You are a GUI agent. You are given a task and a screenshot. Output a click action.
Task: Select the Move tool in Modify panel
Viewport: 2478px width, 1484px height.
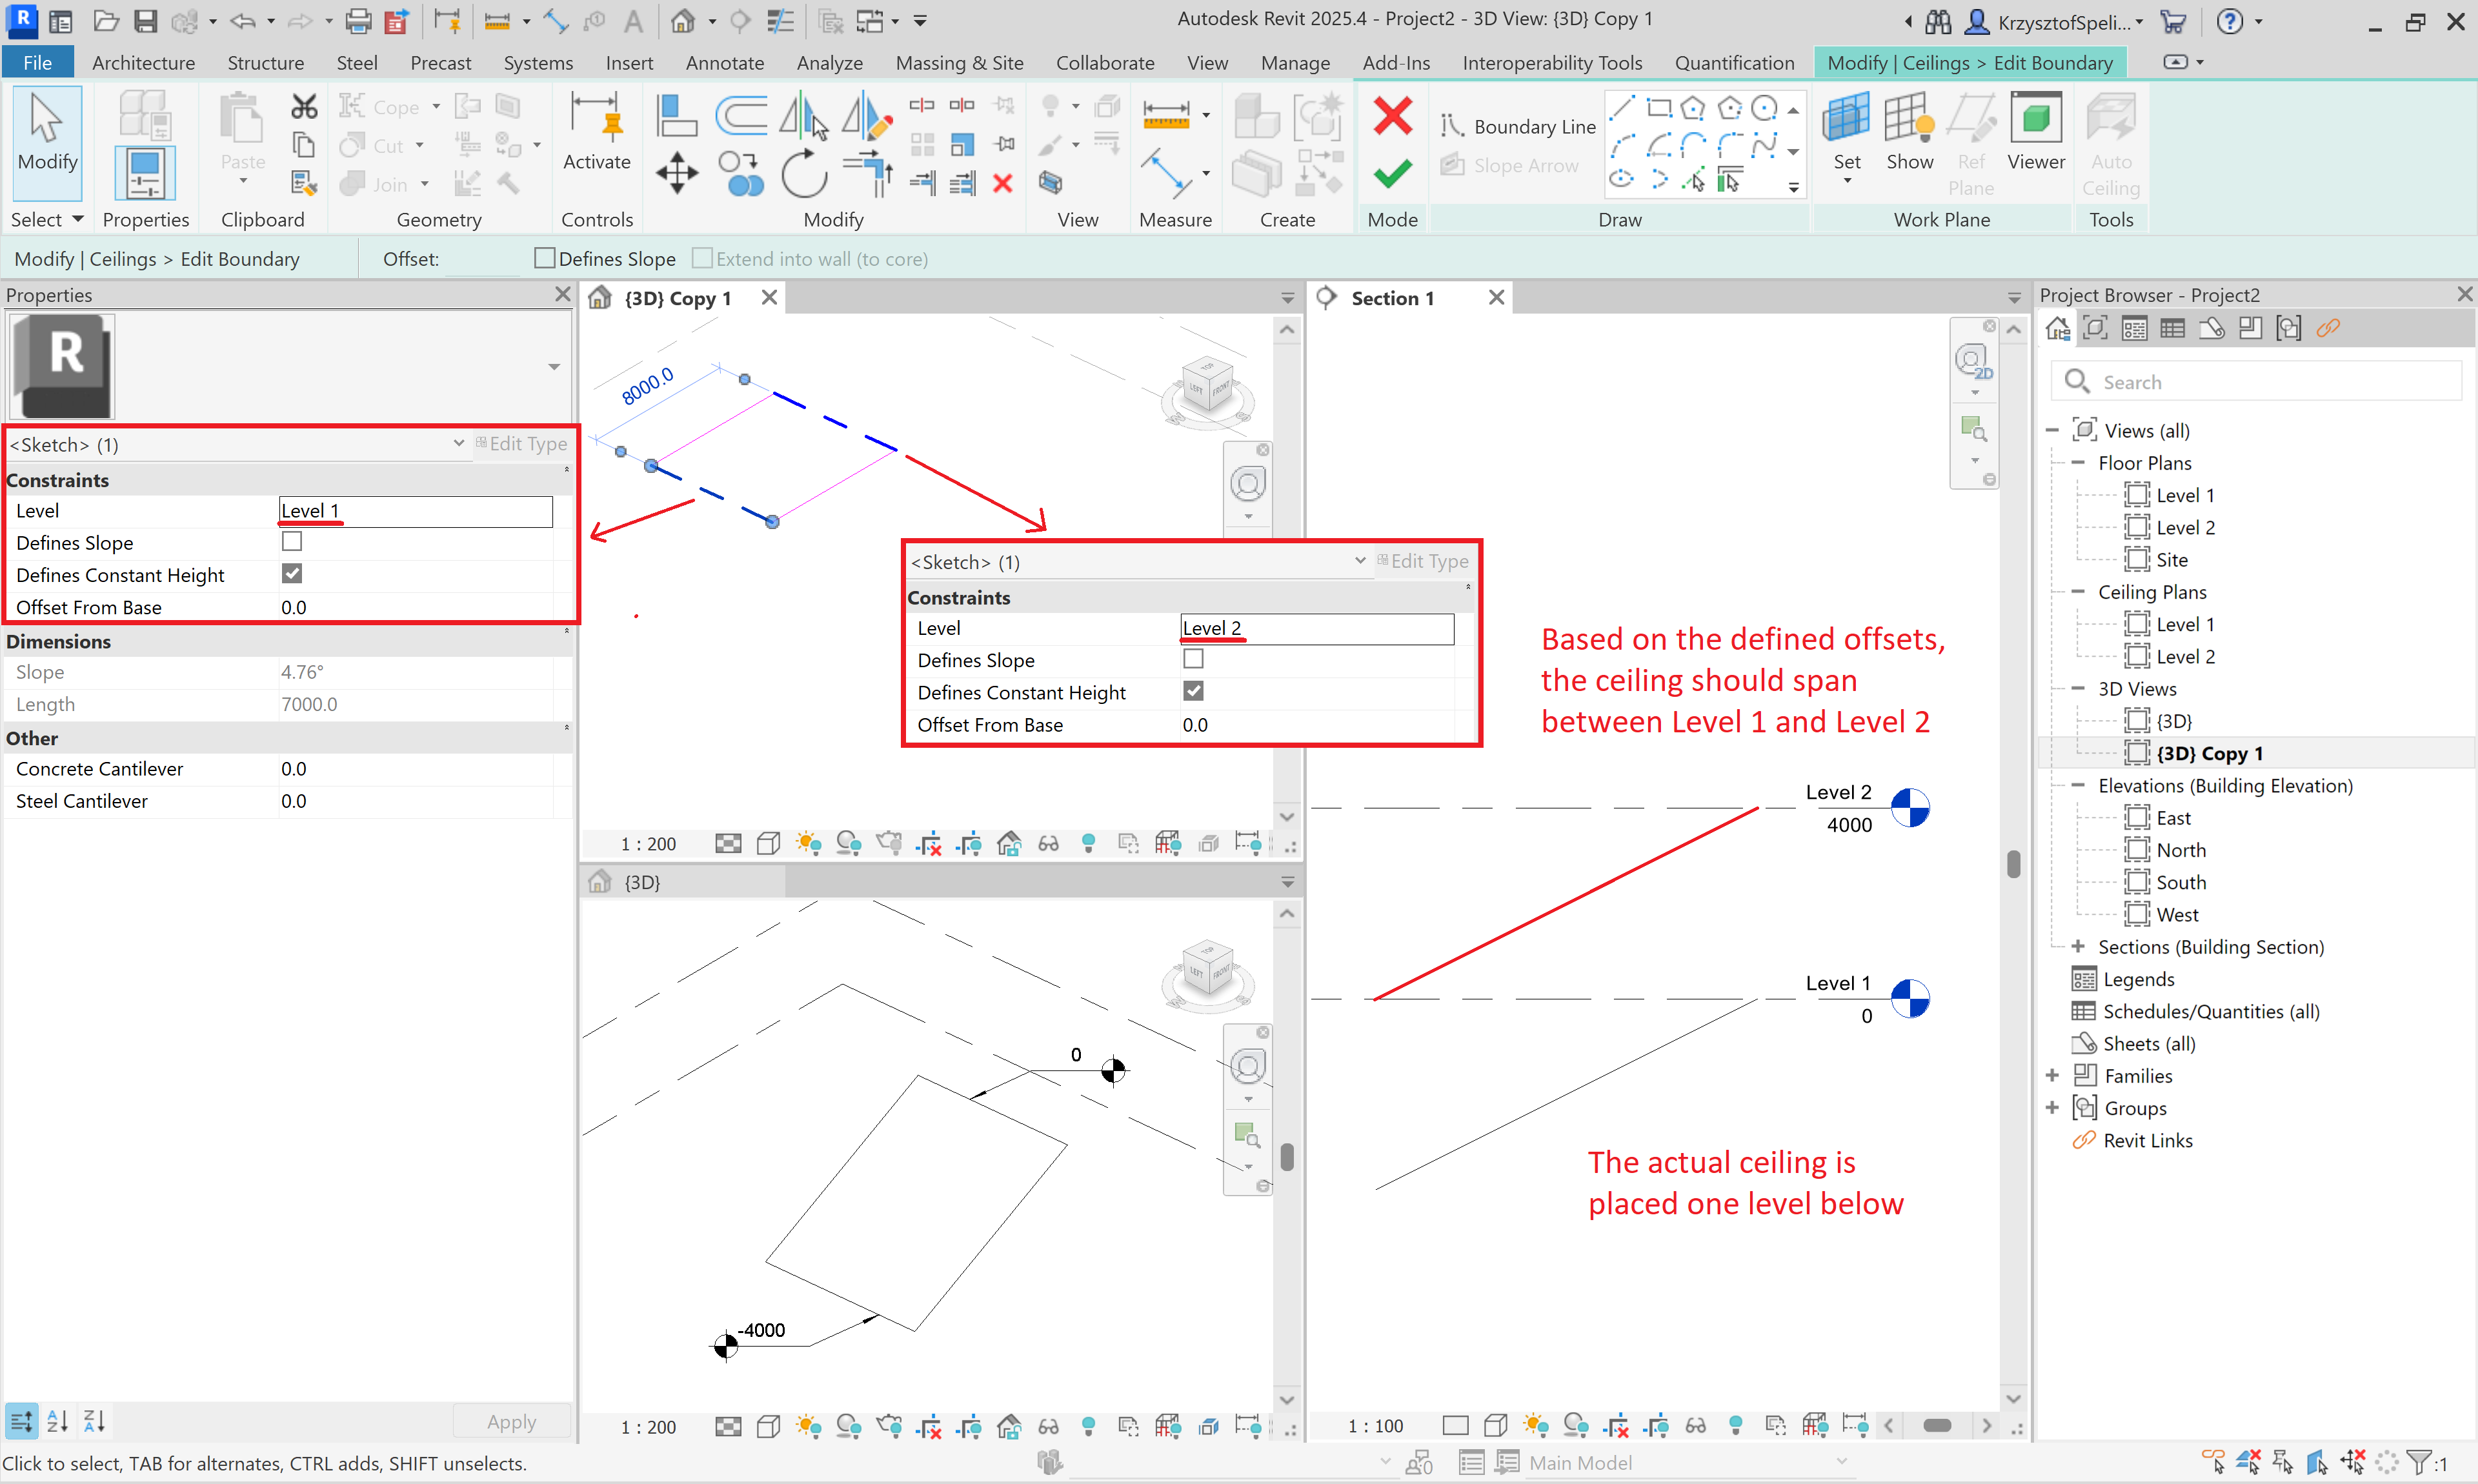click(x=677, y=174)
